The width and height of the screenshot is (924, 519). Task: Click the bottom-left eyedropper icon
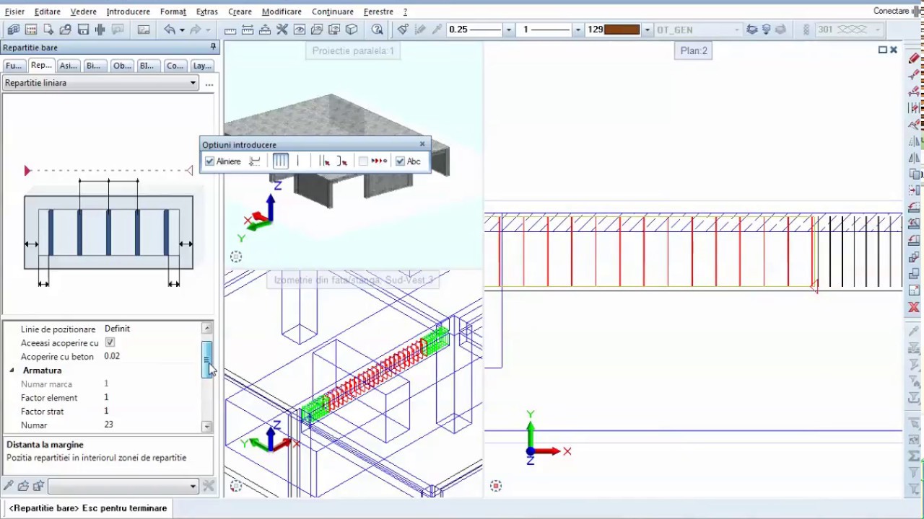(x=9, y=486)
